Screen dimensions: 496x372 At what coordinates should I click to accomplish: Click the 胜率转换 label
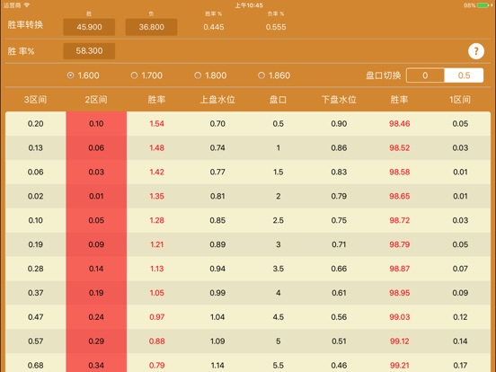(x=25, y=24)
